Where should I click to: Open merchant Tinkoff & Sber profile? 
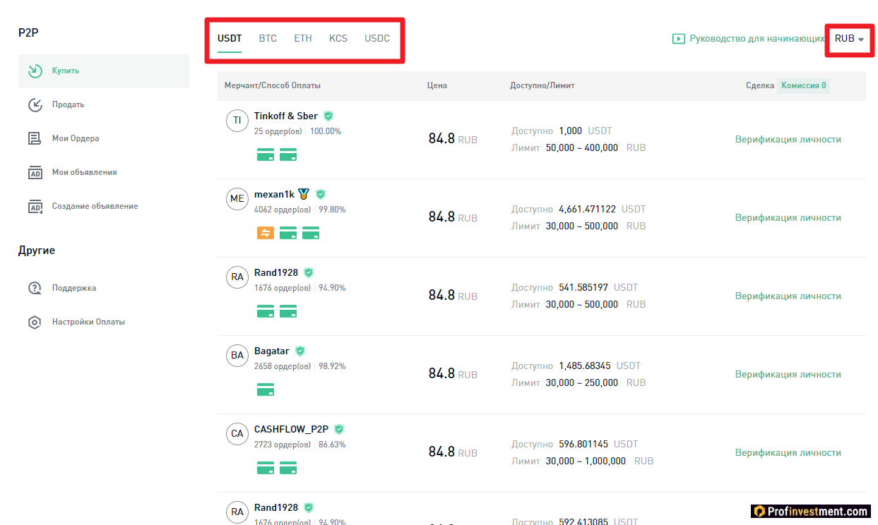click(x=286, y=116)
